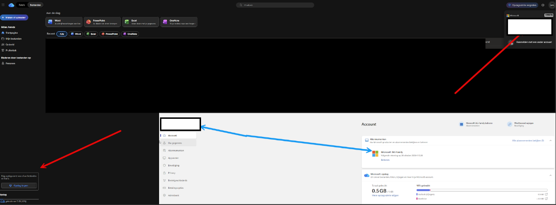Open the PowerPoint card under Aan de slag
The width and height of the screenshot is (556, 205).
tap(102, 22)
